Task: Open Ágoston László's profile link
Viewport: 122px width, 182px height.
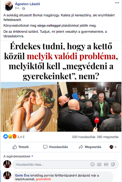Action: click(27, 4)
